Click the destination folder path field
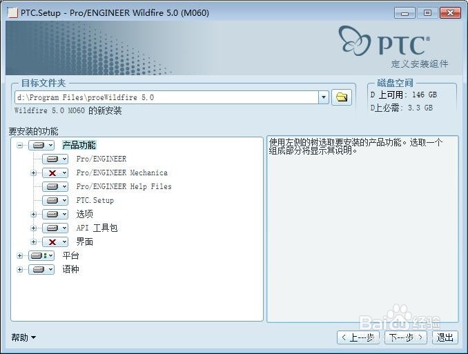 tap(166, 97)
